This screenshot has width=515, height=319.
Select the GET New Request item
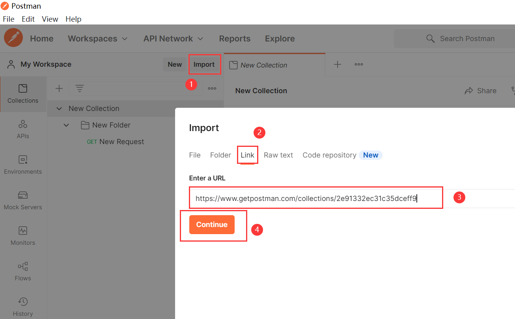[116, 142]
